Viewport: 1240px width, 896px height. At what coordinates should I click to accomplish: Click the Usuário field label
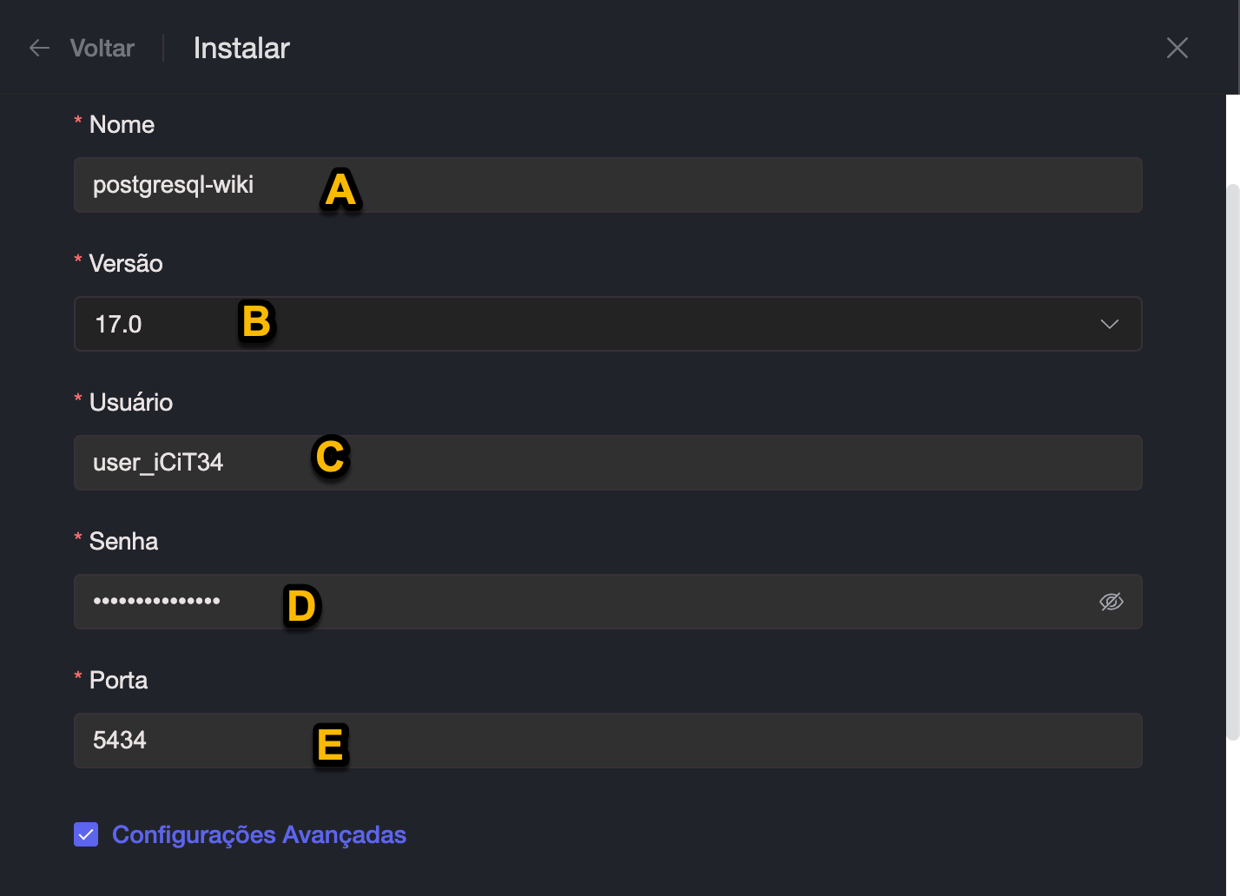[x=131, y=403]
